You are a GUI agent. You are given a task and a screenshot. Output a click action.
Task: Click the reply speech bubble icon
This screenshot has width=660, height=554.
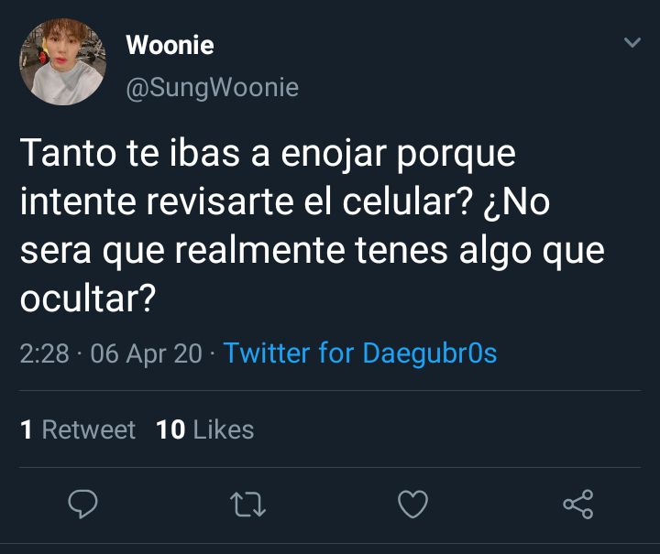pos(82,504)
